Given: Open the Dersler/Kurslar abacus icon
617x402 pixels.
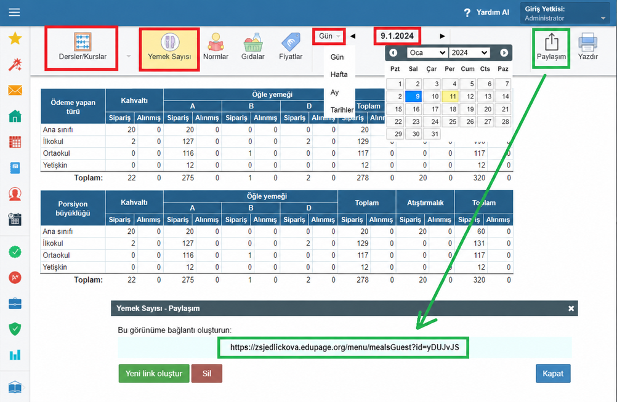Looking at the screenshot, I should 83,42.
